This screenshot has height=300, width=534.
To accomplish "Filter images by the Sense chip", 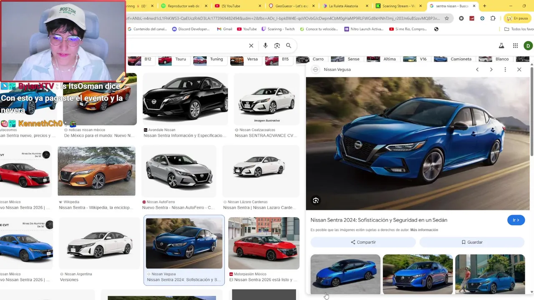I will (x=346, y=59).
